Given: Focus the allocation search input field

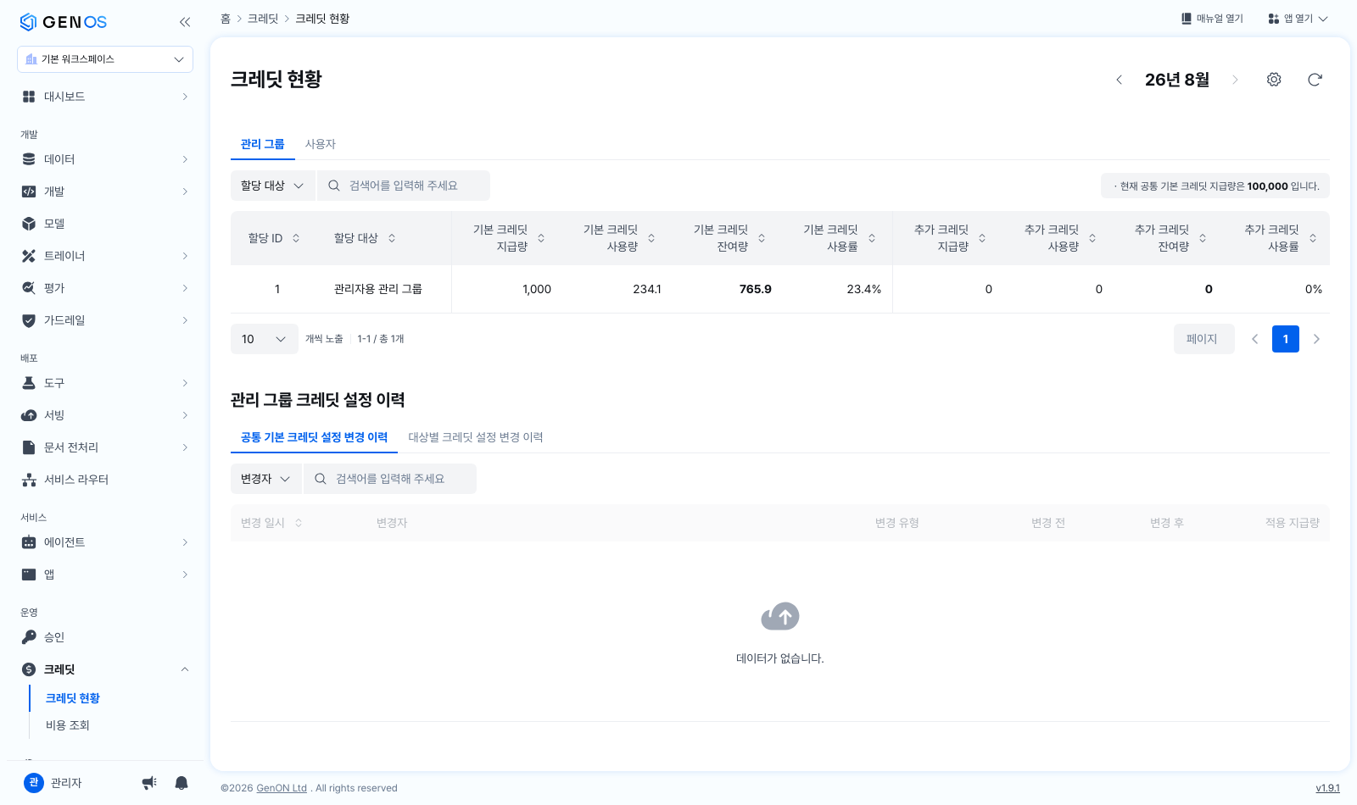Looking at the screenshot, I should tap(404, 186).
